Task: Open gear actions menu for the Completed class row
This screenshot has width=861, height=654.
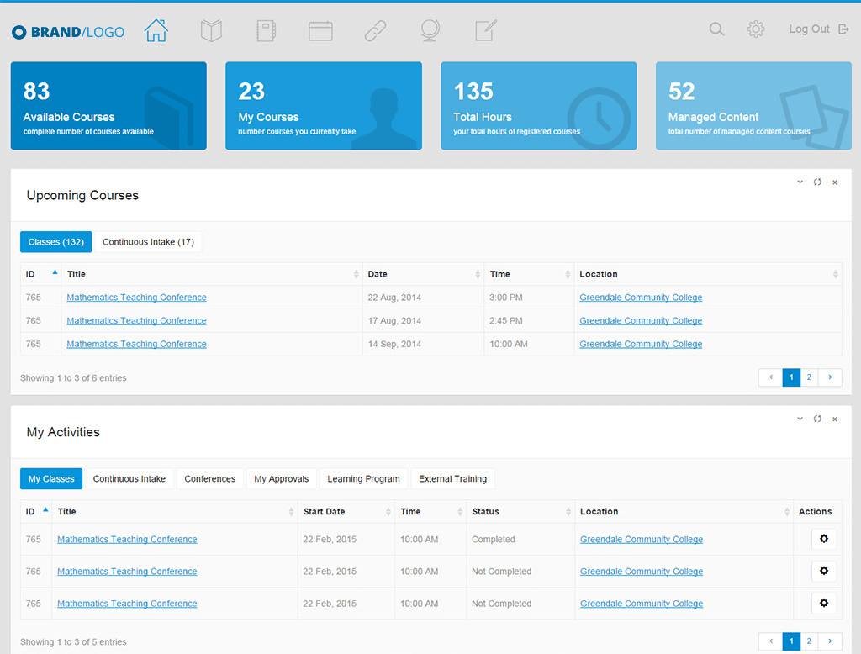Action: point(823,540)
